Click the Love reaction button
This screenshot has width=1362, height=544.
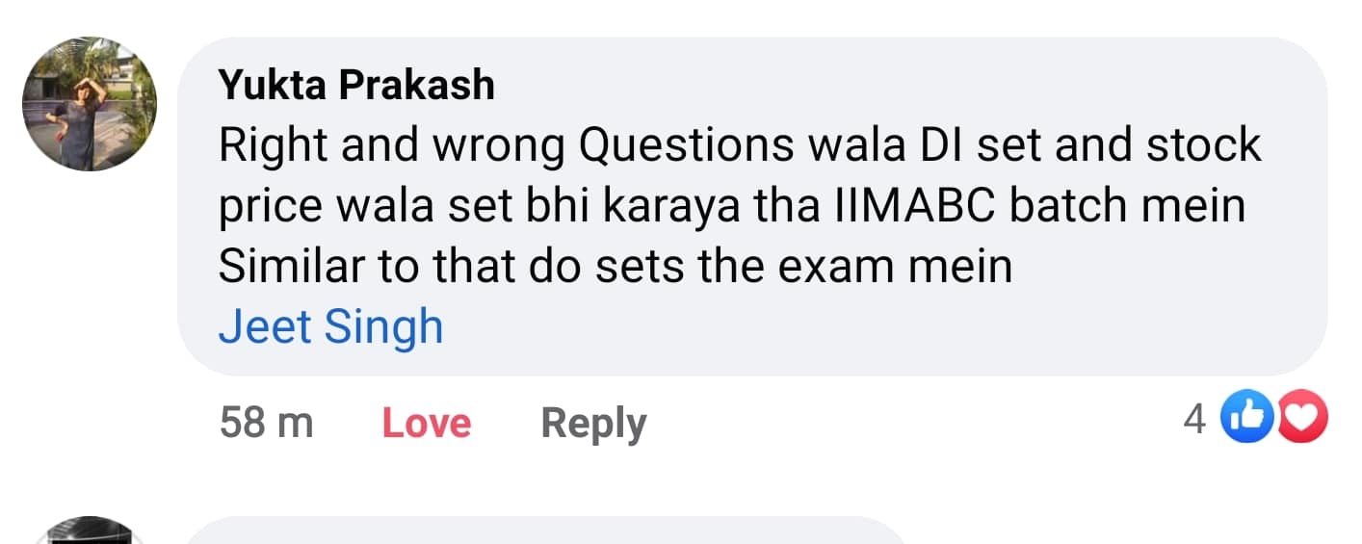pyautogui.click(x=427, y=423)
